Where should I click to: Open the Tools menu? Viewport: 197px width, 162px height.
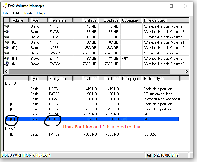pos(28,13)
